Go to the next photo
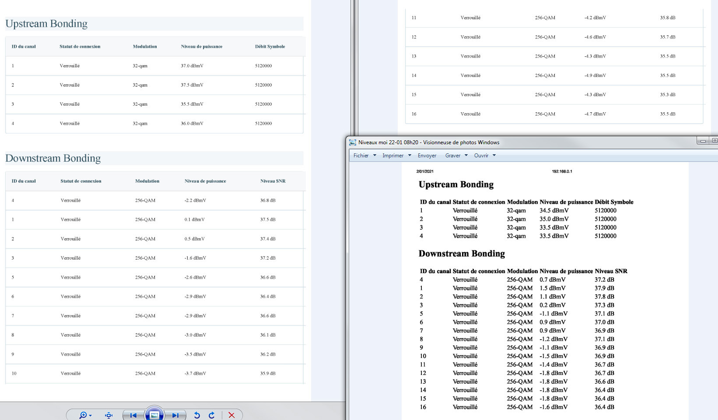 click(x=175, y=415)
